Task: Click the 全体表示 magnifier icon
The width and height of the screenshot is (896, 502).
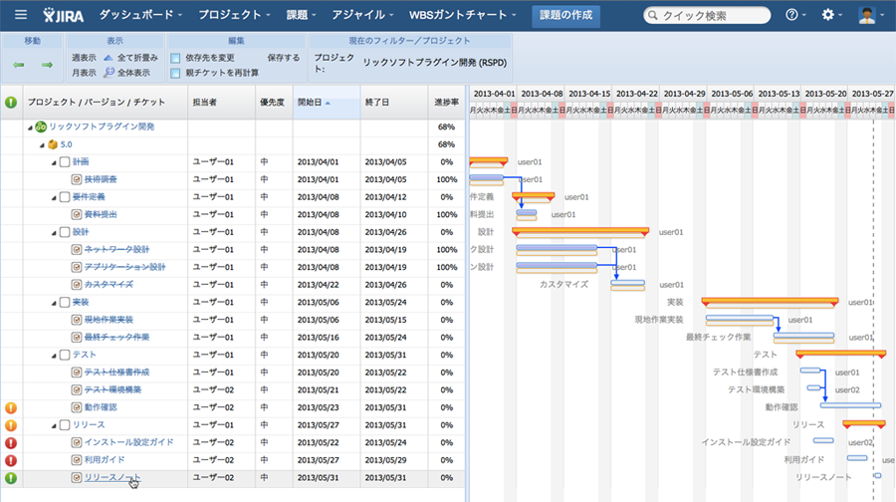Action: click(109, 73)
